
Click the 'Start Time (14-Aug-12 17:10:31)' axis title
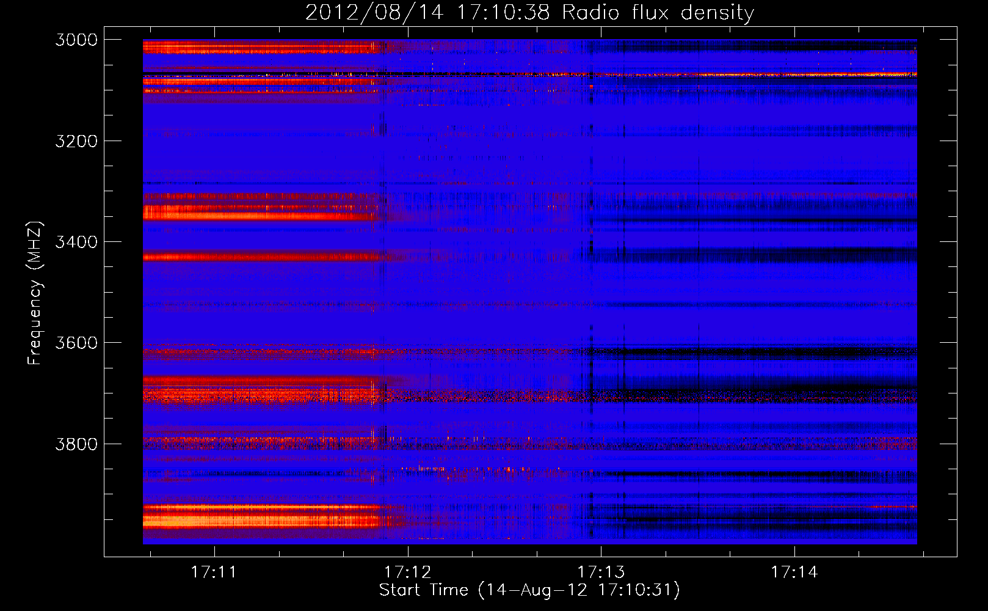529,590
